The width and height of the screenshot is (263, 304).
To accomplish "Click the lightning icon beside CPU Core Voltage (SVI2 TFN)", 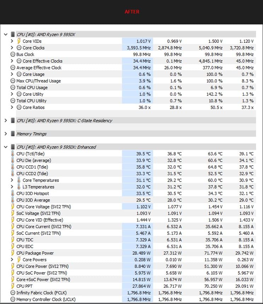I will [x=13, y=206].
